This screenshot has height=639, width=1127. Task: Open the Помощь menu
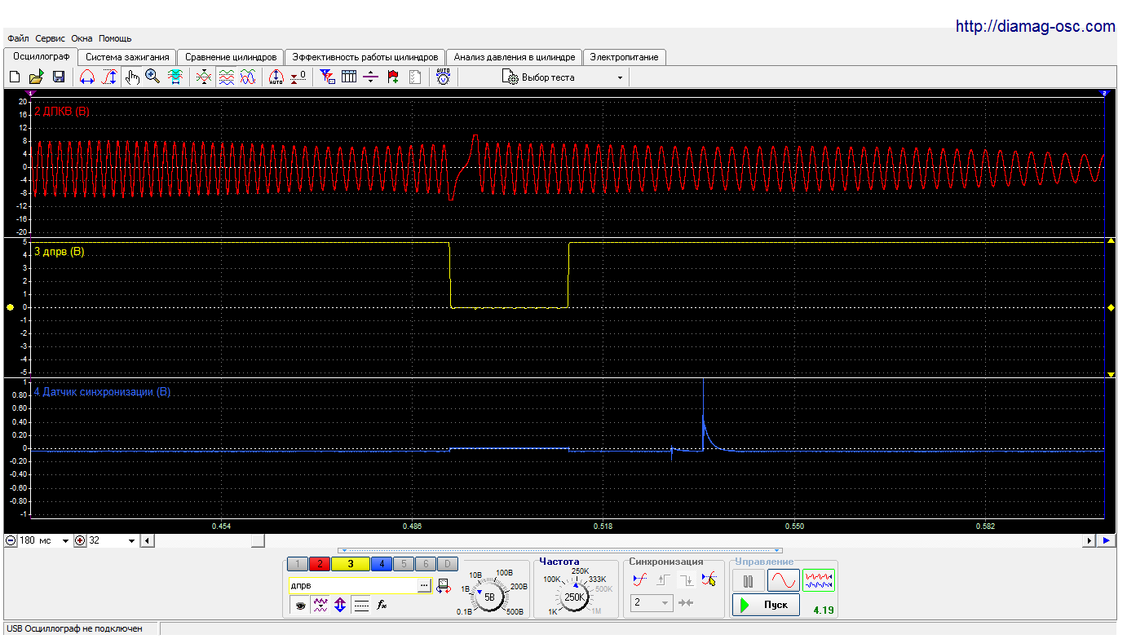(x=115, y=38)
